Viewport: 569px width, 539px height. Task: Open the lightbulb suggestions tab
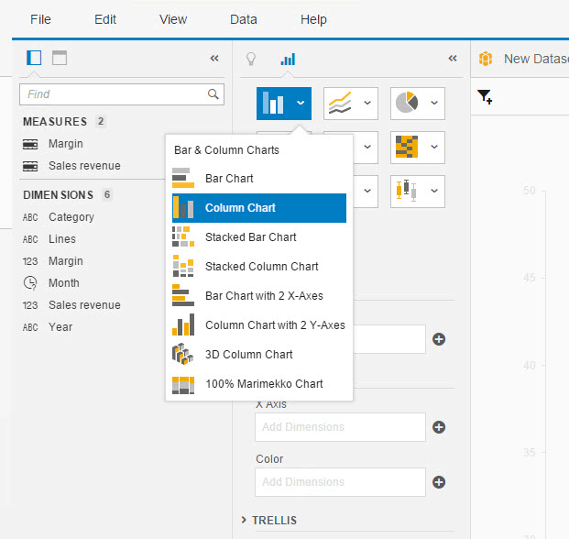coord(250,59)
